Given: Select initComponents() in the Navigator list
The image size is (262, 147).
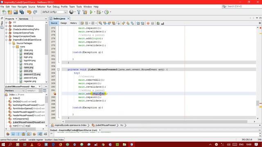Looking at the screenshot, I should 21,119.
